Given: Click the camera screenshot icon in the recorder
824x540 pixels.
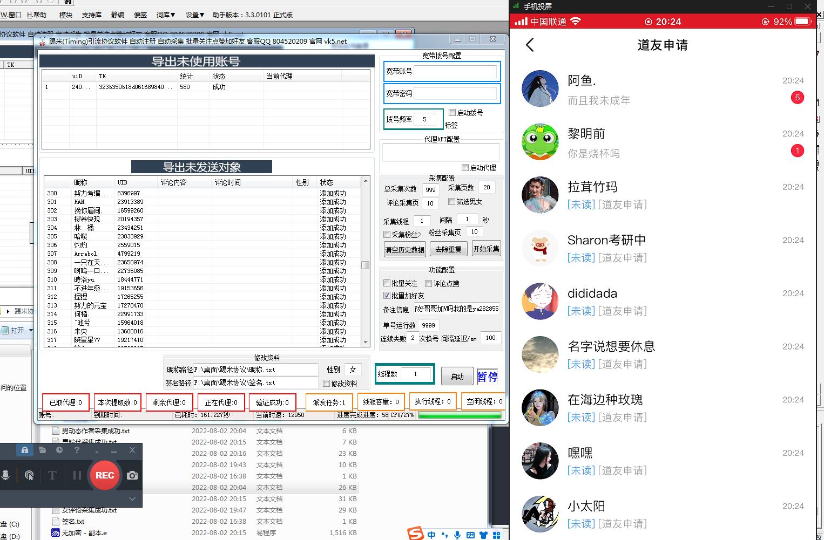Looking at the screenshot, I should coord(132,475).
